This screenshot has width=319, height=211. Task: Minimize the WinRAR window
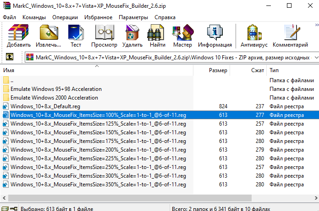pos(269,5)
